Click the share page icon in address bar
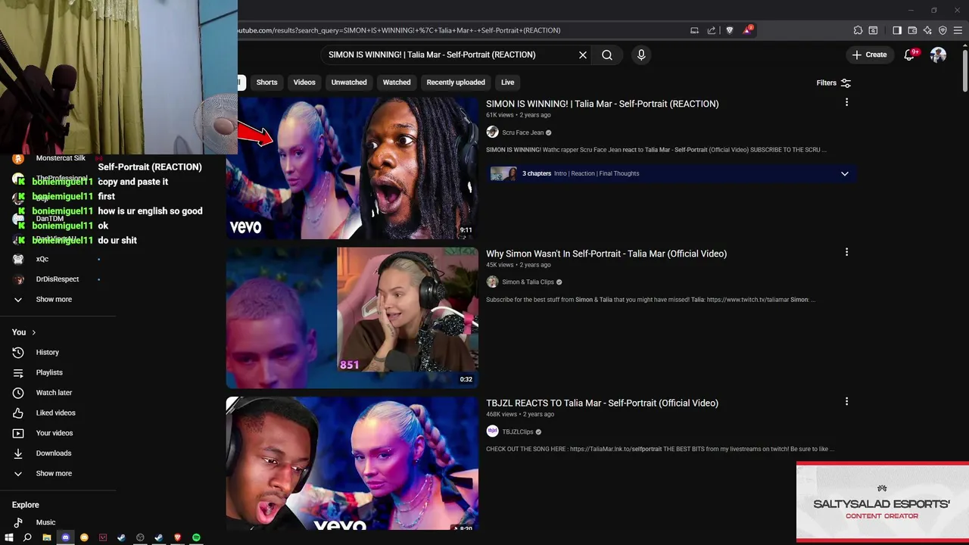Viewport: 969px width, 545px height. click(712, 30)
